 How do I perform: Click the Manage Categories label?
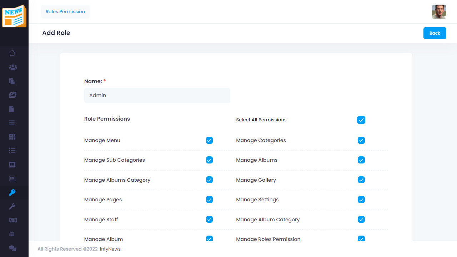261,140
